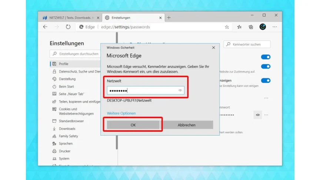
Task: Open a new tab with plus
Action: [169, 17]
